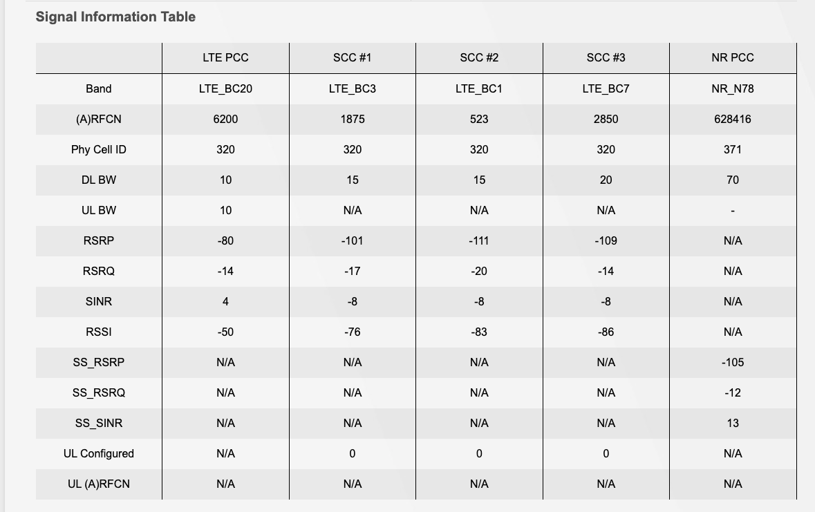Image resolution: width=815 pixels, height=512 pixels.
Task: Click the Signal Information Table heading
Action: (x=115, y=17)
